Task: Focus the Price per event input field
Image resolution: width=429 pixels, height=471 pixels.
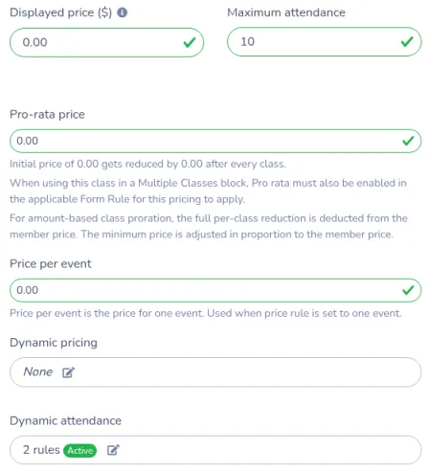Action: [x=215, y=290]
